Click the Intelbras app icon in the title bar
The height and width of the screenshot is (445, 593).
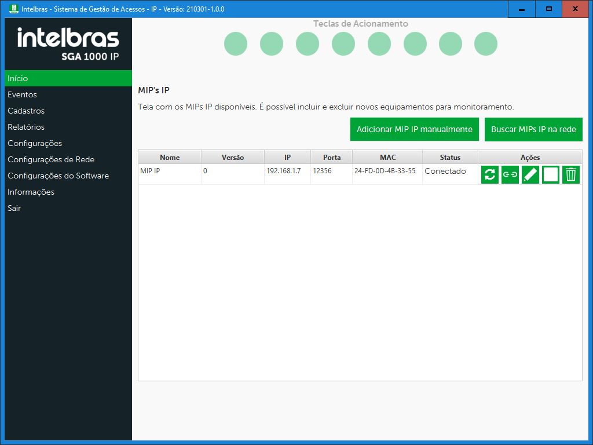pos(14,9)
